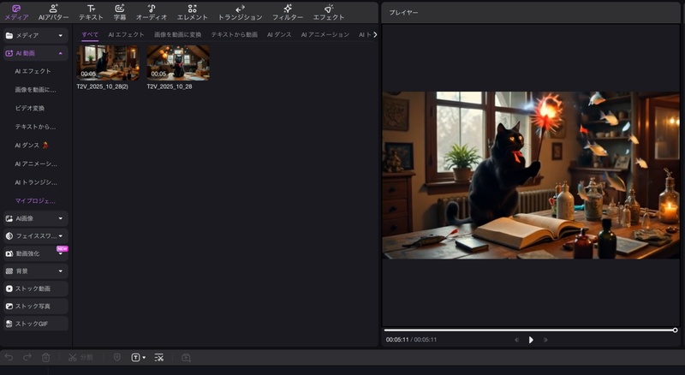Click the shield marker icon in toolbar
This screenshot has height=375, width=685.
tap(117, 358)
